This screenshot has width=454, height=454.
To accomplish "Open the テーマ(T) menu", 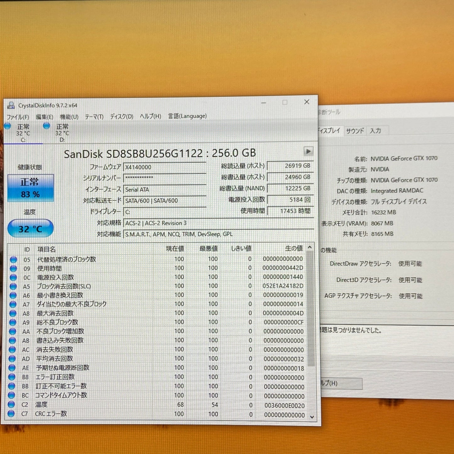I will [x=94, y=117].
